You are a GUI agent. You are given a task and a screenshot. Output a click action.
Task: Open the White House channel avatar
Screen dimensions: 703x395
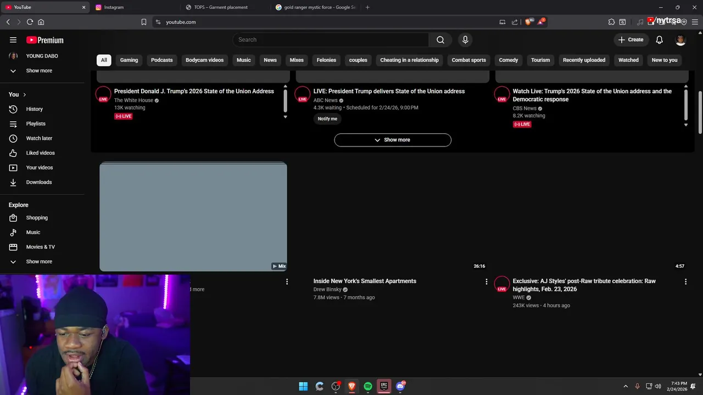point(103,94)
